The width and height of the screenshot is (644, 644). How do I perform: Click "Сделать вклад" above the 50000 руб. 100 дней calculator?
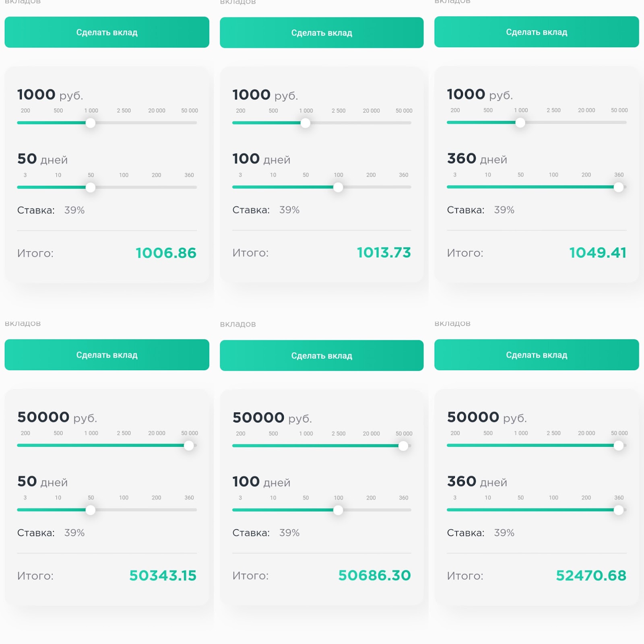322,355
